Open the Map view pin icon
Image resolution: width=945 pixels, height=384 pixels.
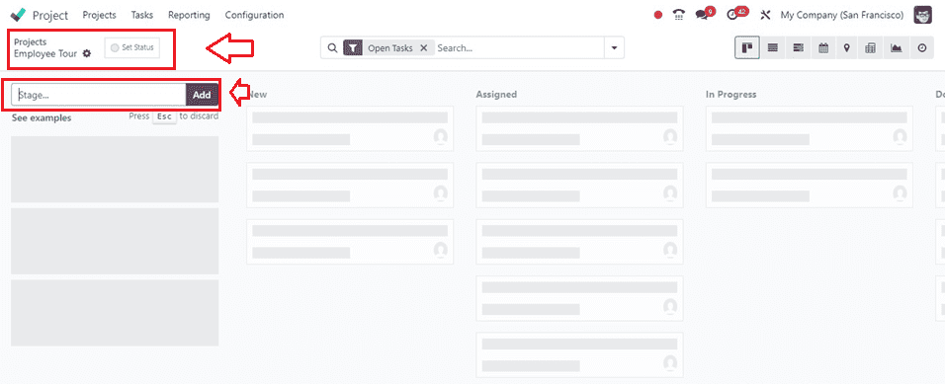847,48
